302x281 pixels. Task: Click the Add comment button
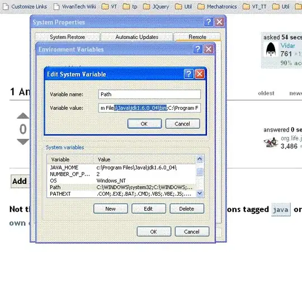pos(20,181)
